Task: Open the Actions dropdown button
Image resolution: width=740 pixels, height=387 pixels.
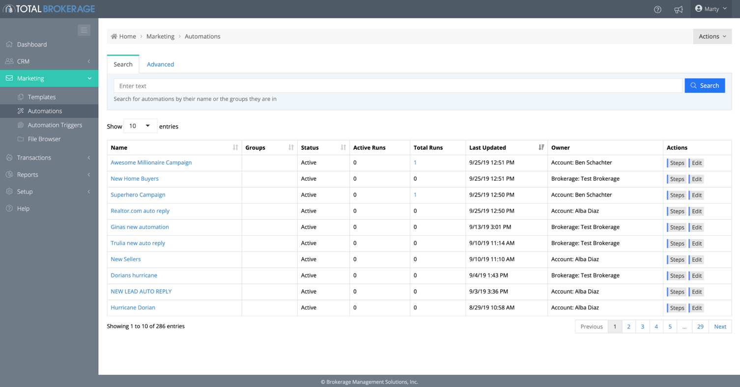Action: pyautogui.click(x=712, y=36)
